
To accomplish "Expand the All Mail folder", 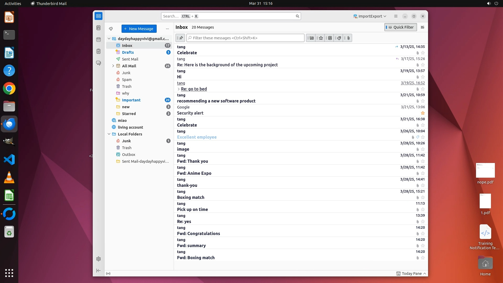I will (x=113, y=66).
